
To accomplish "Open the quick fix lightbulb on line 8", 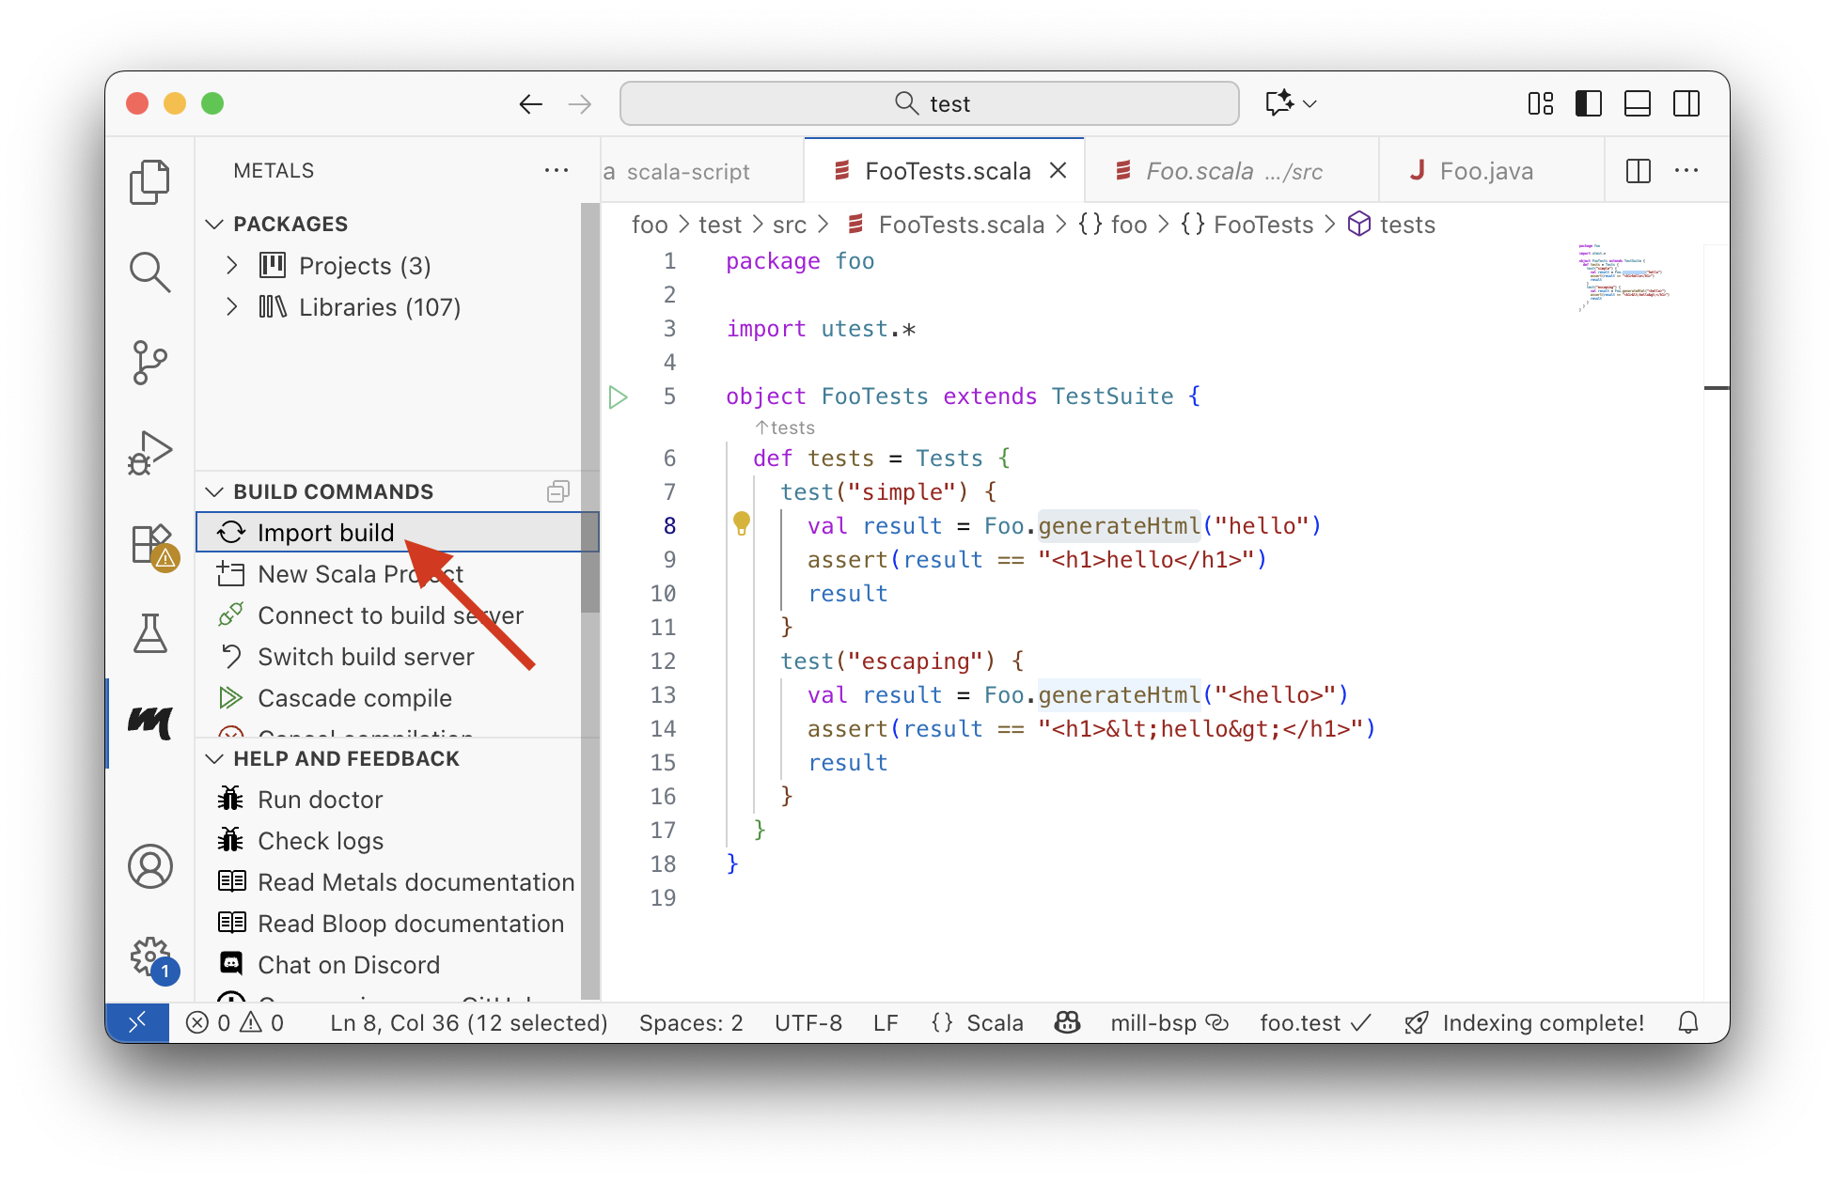I will tap(742, 525).
